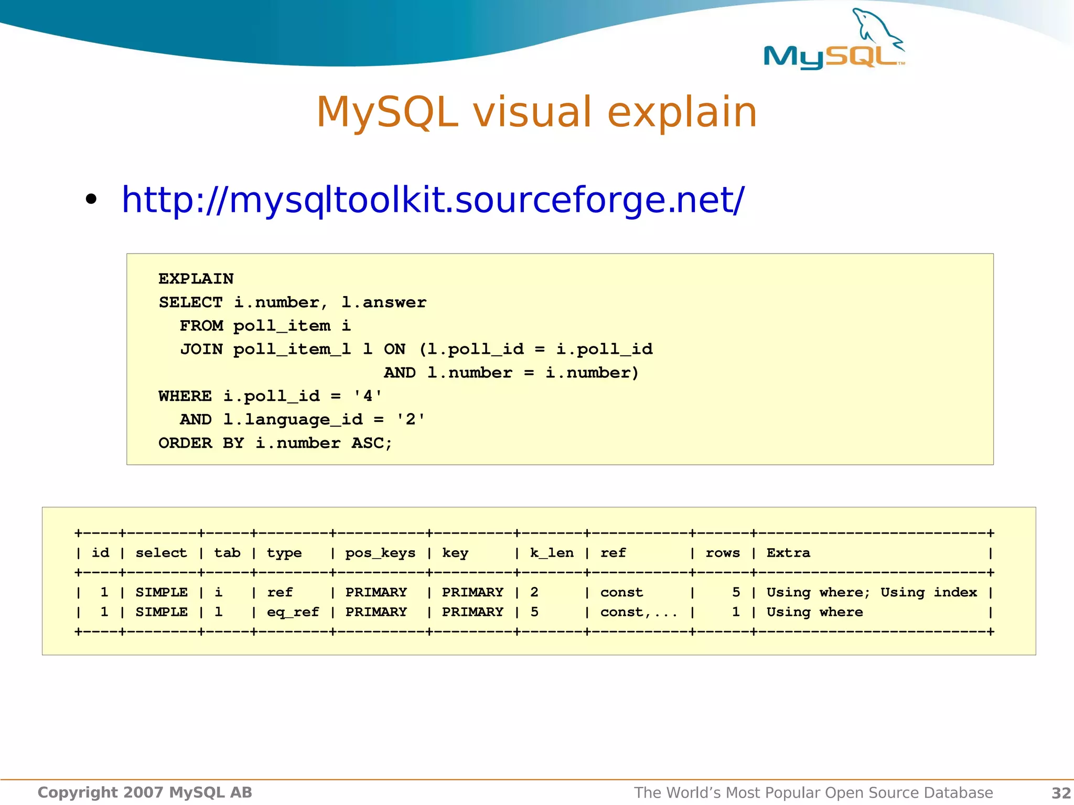Screen dimensions: 1074x805
Task: Click the 'Copyright 2007 MySQL AB' footer
Action: (x=145, y=792)
